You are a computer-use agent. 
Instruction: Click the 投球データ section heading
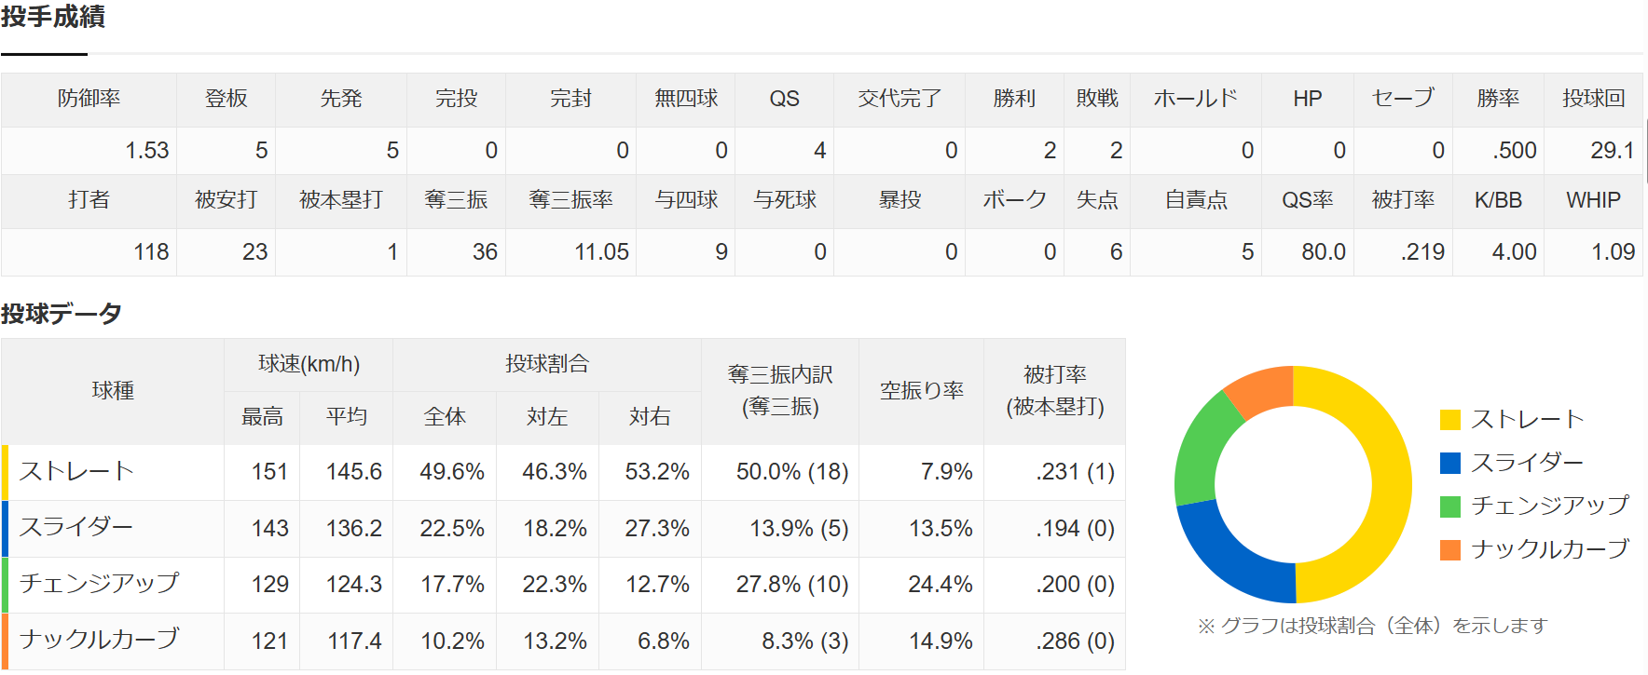[x=62, y=314]
